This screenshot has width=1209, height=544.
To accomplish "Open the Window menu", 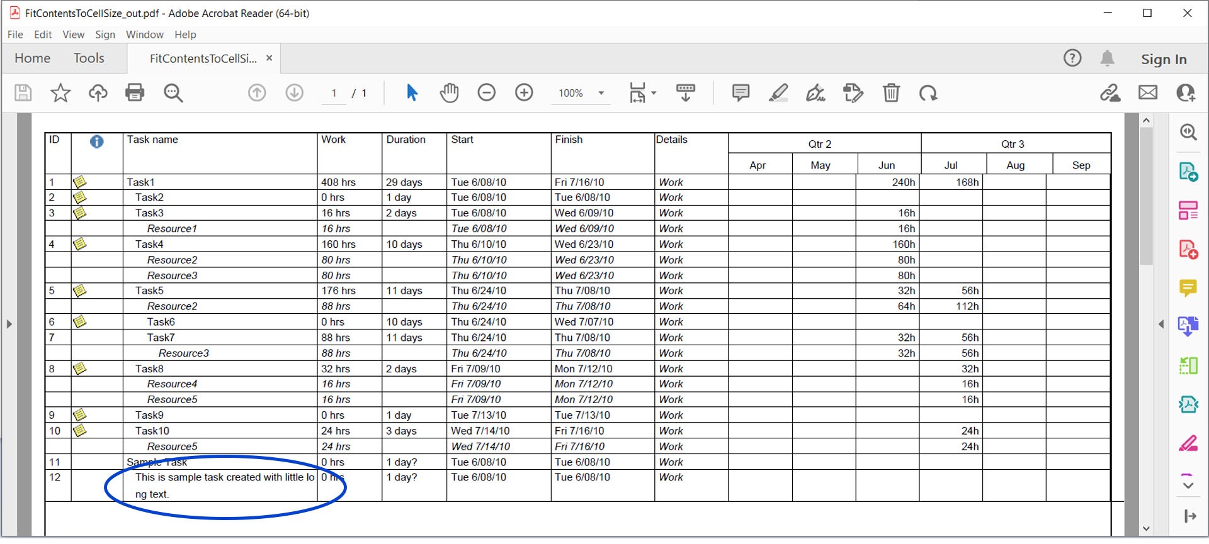I will 144,35.
